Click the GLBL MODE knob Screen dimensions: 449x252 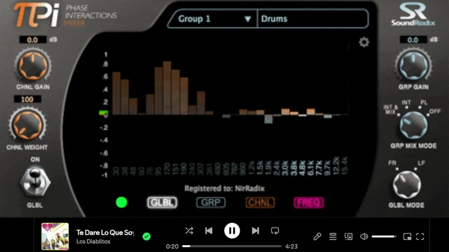(x=406, y=185)
